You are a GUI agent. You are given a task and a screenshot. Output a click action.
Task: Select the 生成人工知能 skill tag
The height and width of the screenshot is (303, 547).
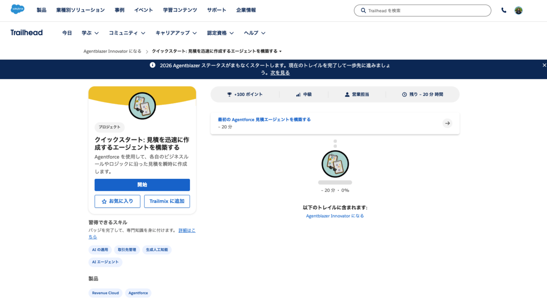tap(157, 250)
